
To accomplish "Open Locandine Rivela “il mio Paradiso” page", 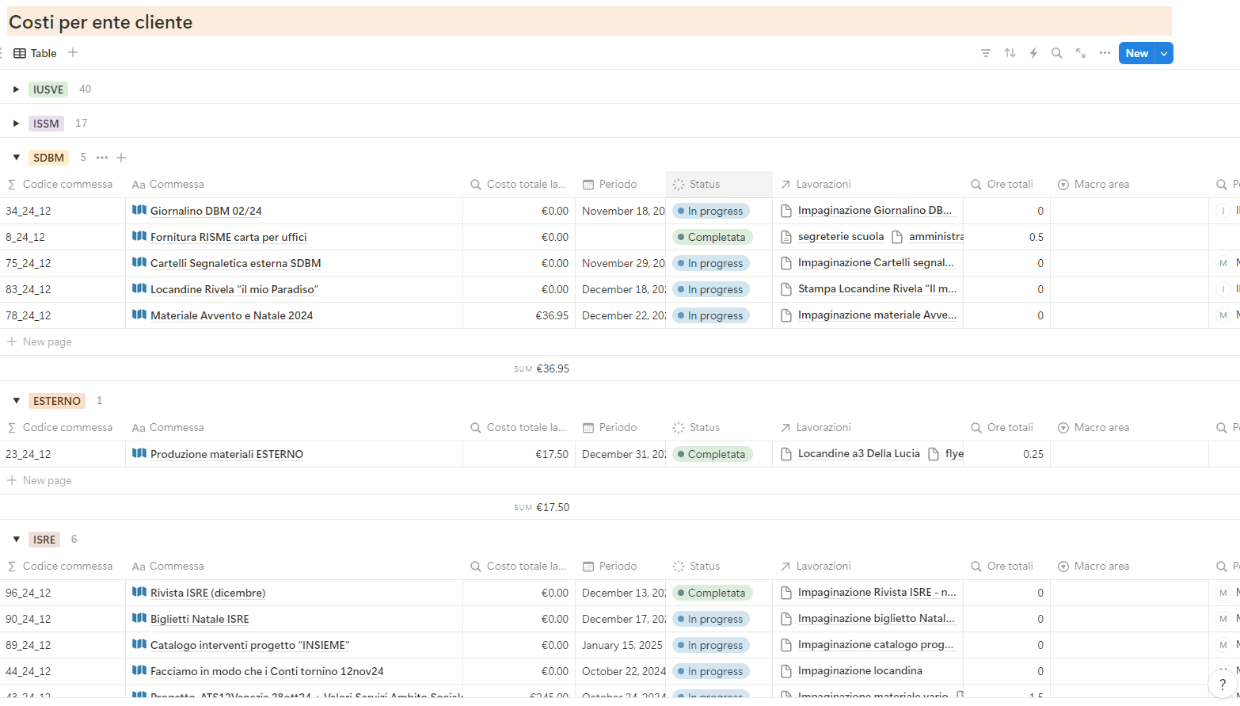I will click(234, 289).
